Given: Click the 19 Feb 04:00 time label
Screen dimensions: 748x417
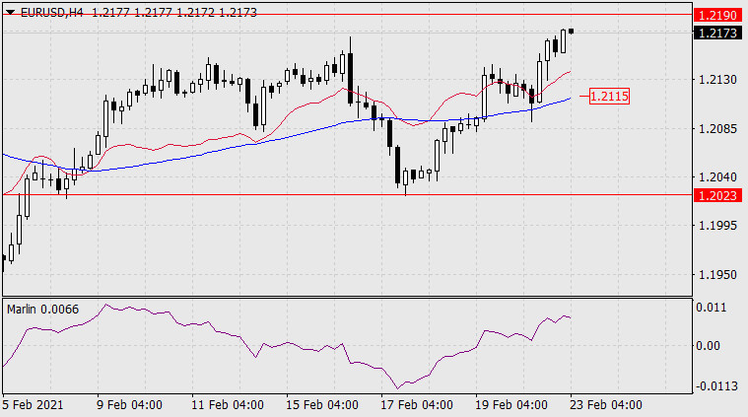Looking at the screenshot, I should coord(510,405).
